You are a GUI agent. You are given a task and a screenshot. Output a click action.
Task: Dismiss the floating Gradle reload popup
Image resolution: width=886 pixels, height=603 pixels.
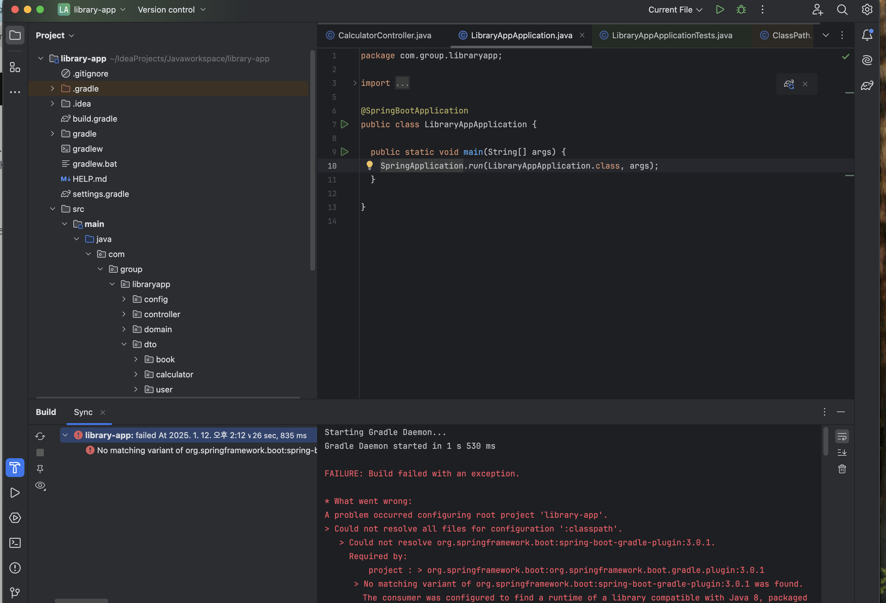point(805,84)
